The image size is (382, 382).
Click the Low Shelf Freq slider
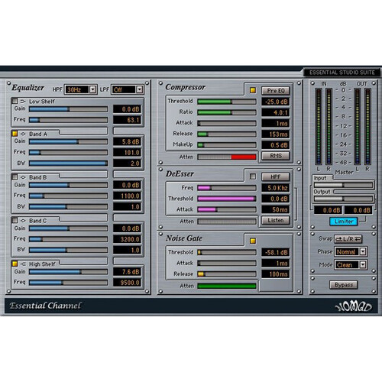(68, 120)
